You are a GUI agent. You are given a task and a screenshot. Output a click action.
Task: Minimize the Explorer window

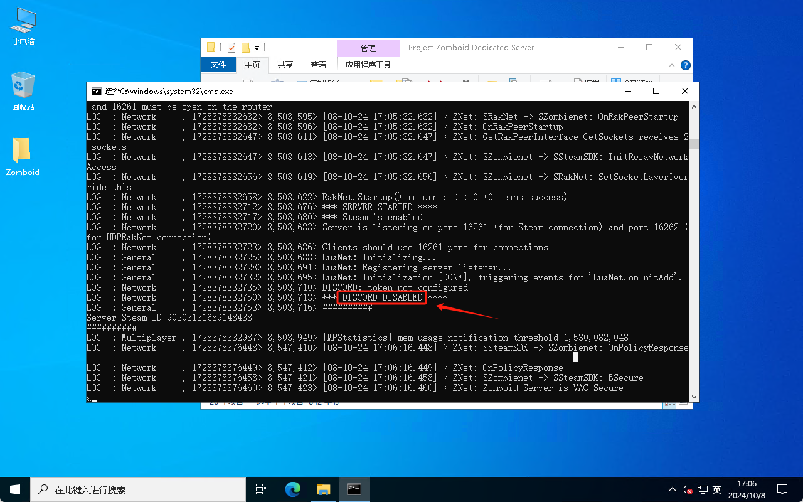tap(620, 48)
